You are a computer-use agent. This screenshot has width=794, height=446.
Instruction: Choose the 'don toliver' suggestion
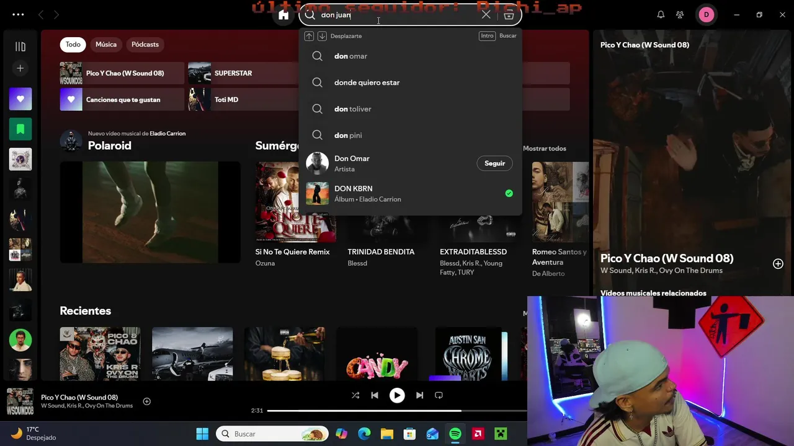coord(410,109)
